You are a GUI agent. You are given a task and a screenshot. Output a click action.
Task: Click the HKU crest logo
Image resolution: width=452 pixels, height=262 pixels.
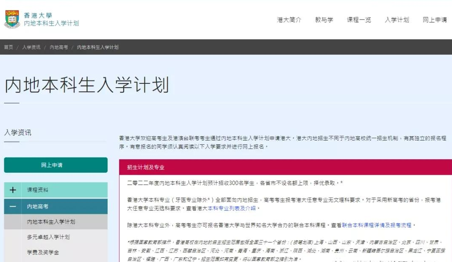11,18
